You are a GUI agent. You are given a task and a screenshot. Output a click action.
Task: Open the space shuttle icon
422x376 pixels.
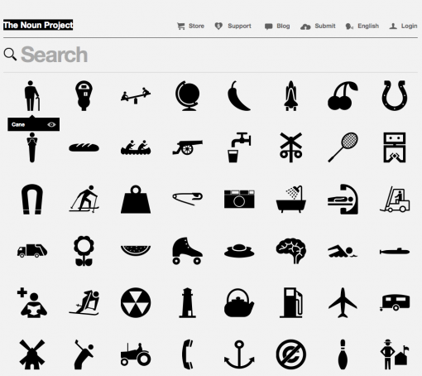(291, 95)
